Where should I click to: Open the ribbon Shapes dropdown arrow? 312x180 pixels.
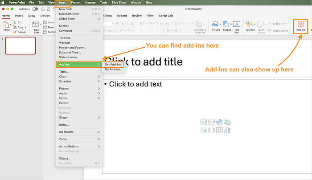tap(231, 24)
